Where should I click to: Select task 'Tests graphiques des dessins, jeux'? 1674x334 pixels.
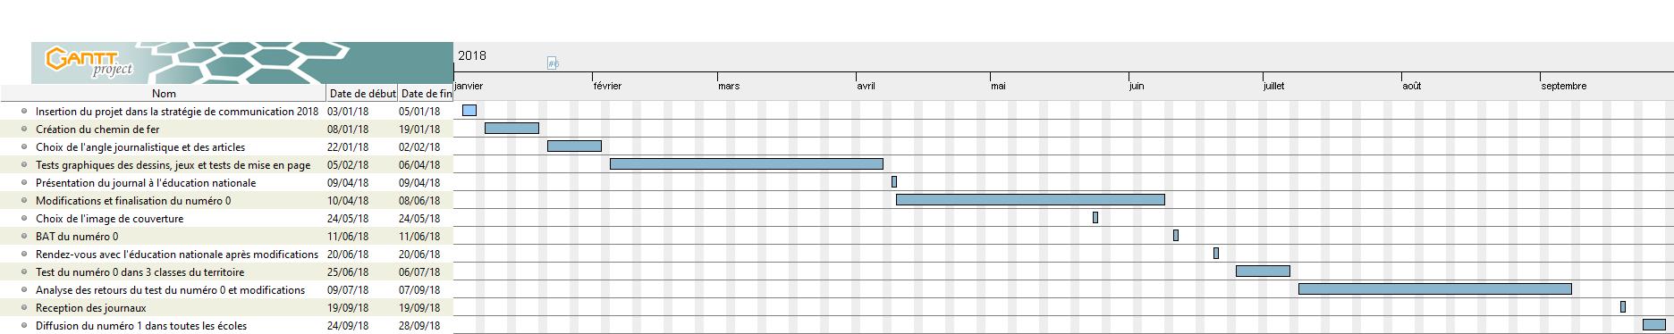pos(173,165)
